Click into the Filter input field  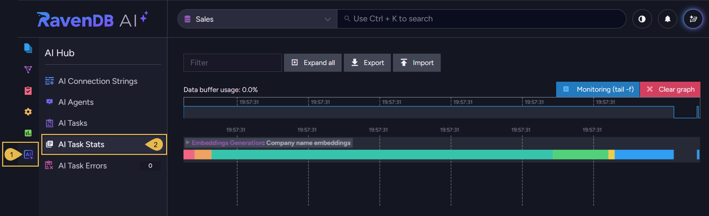(233, 63)
